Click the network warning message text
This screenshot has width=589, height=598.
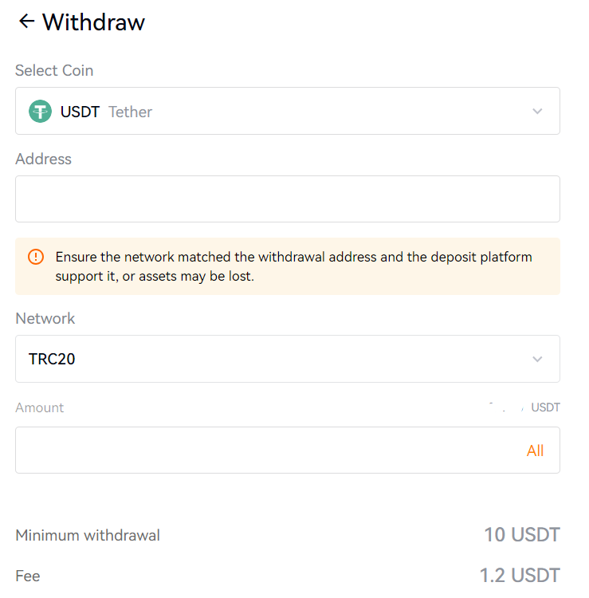[x=293, y=266]
